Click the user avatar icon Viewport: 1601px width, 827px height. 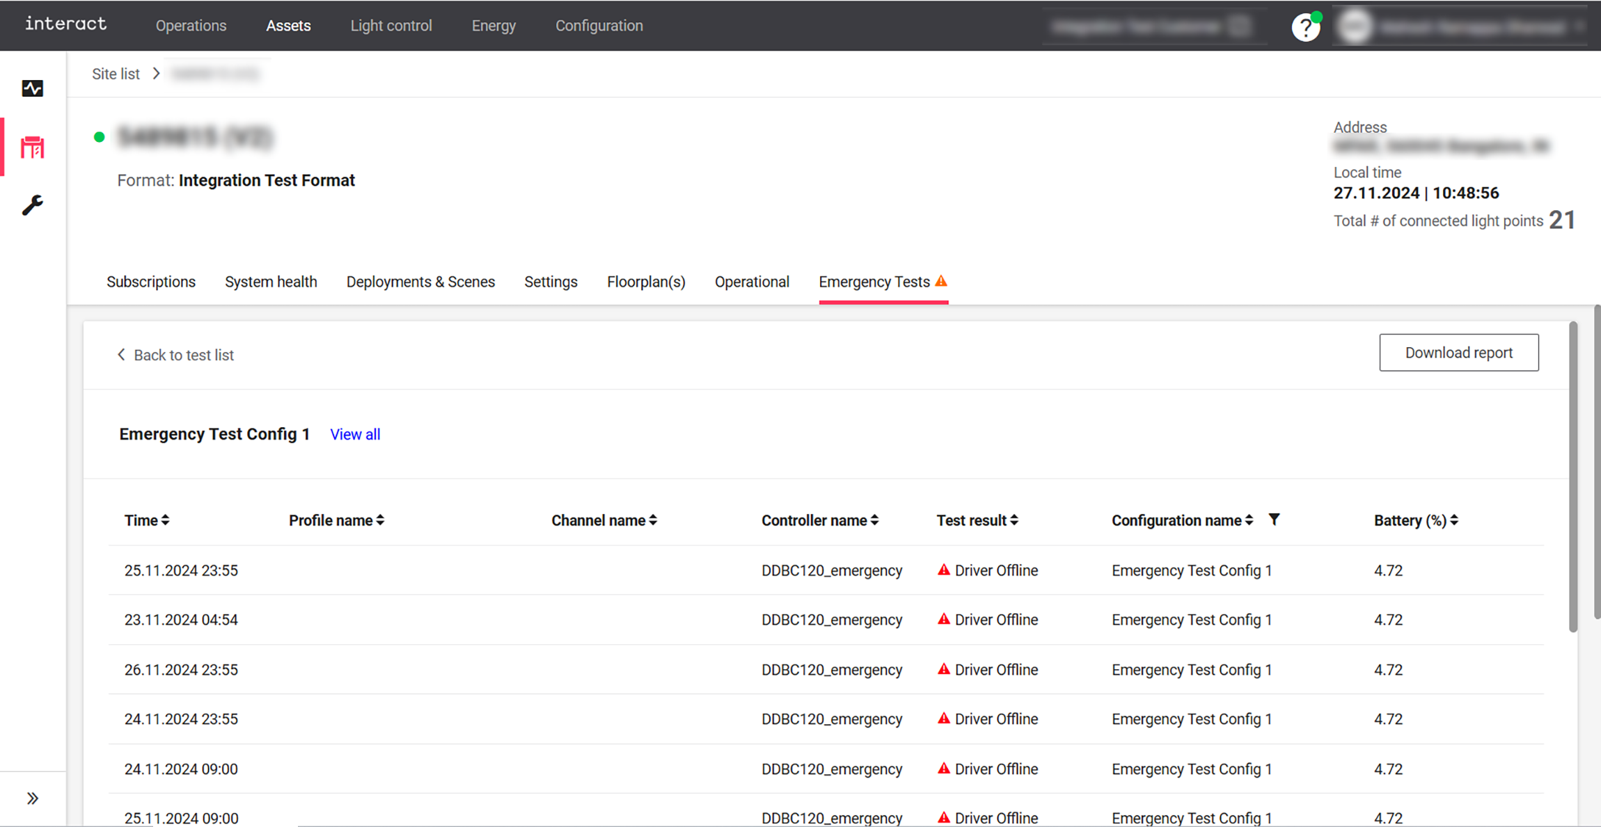1355,26
